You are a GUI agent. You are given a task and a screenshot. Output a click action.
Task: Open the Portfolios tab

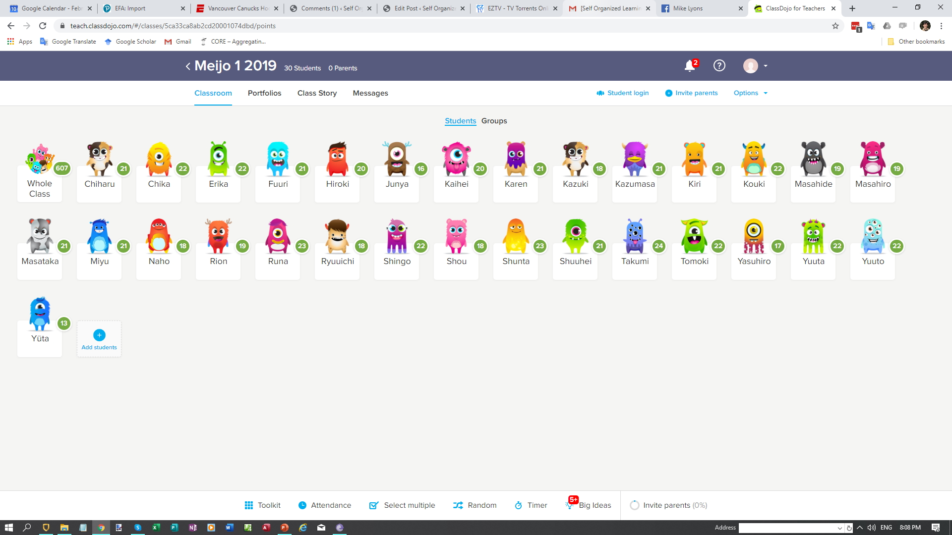[x=265, y=93]
